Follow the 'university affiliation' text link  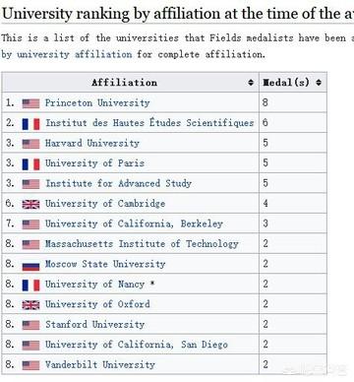tap(75, 54)
